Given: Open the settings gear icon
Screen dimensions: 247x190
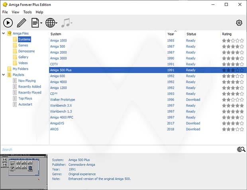Looking at the screenshot, I should pyautogui.click(x=239, y=23).
